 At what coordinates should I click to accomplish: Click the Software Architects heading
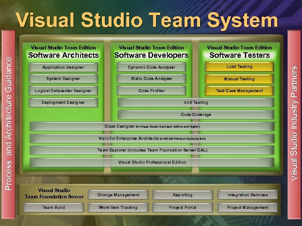click(63, 55)
